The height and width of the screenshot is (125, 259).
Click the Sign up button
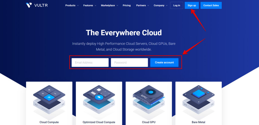coord(192,6)
